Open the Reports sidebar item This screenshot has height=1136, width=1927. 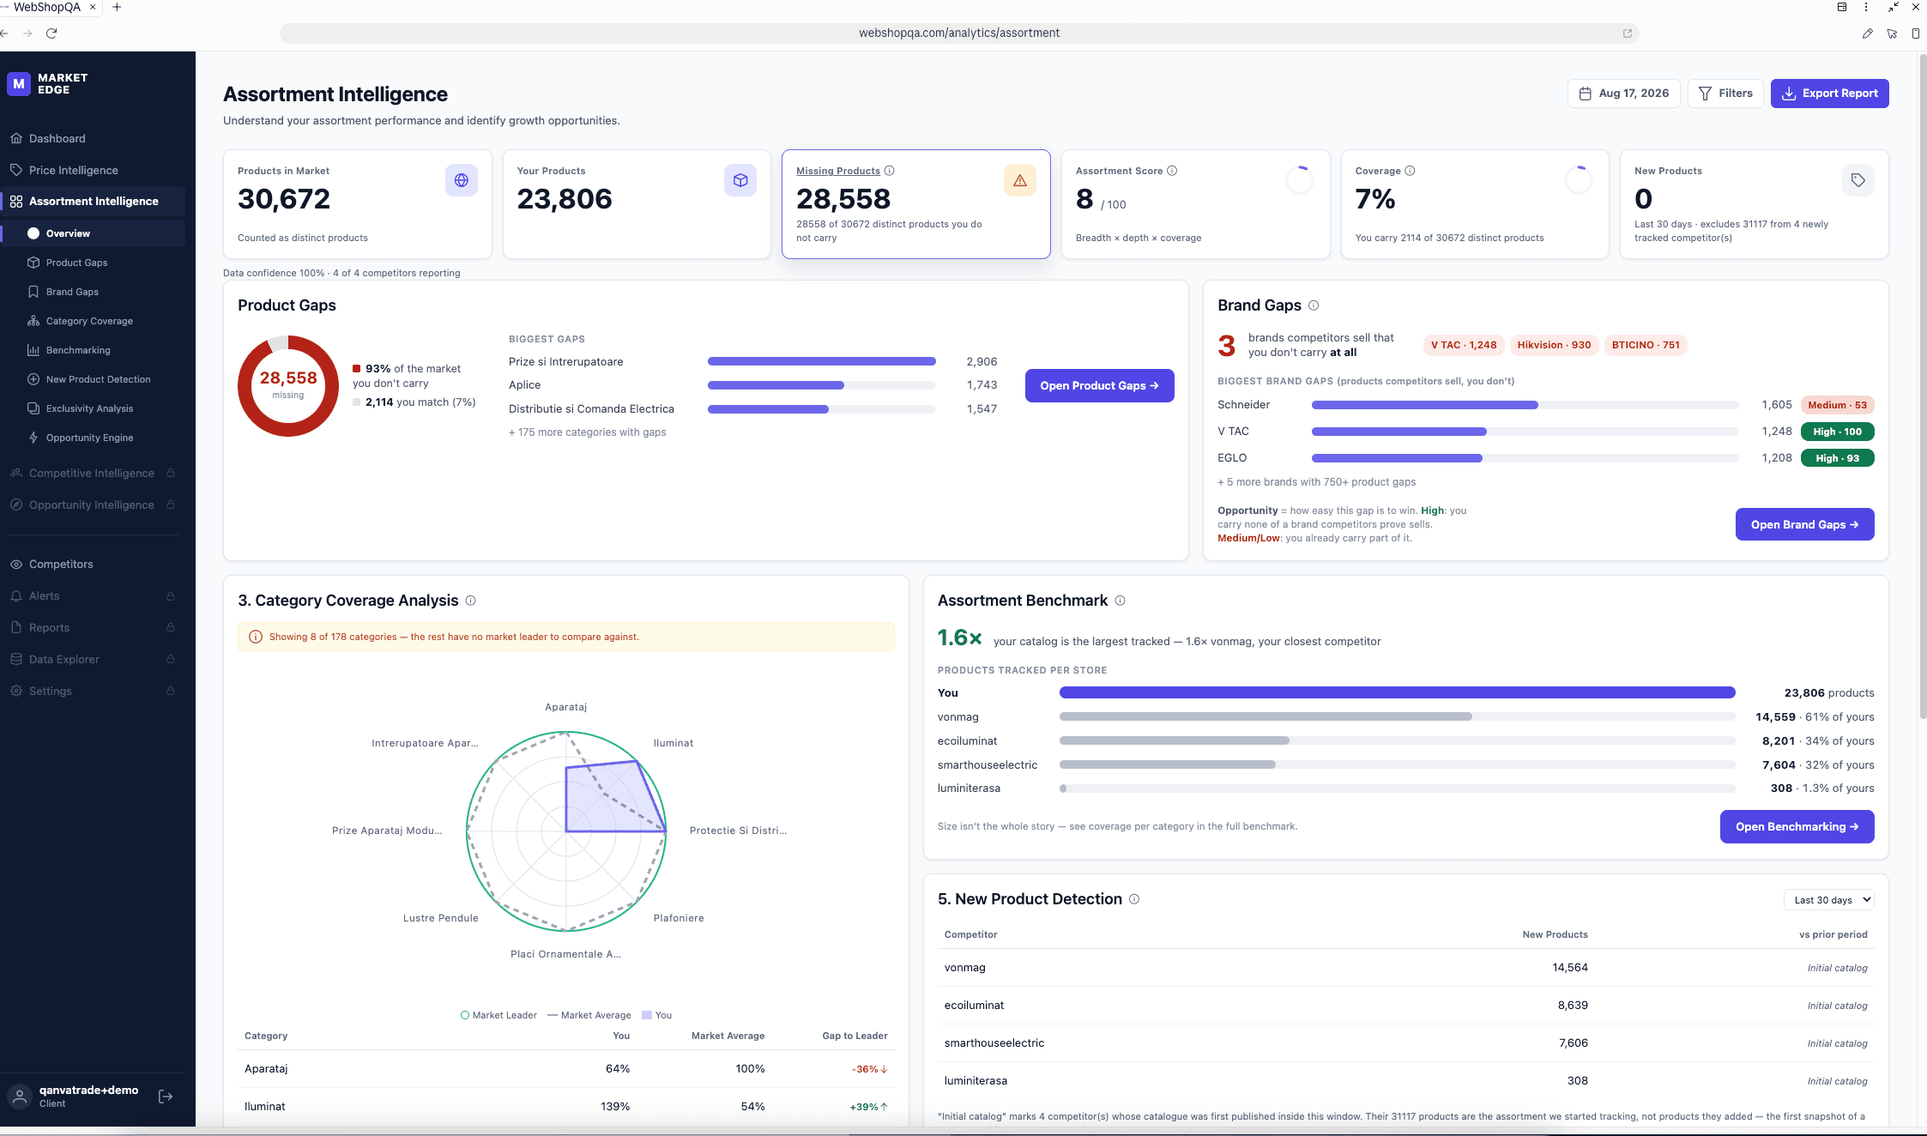(x=93, y=627)
